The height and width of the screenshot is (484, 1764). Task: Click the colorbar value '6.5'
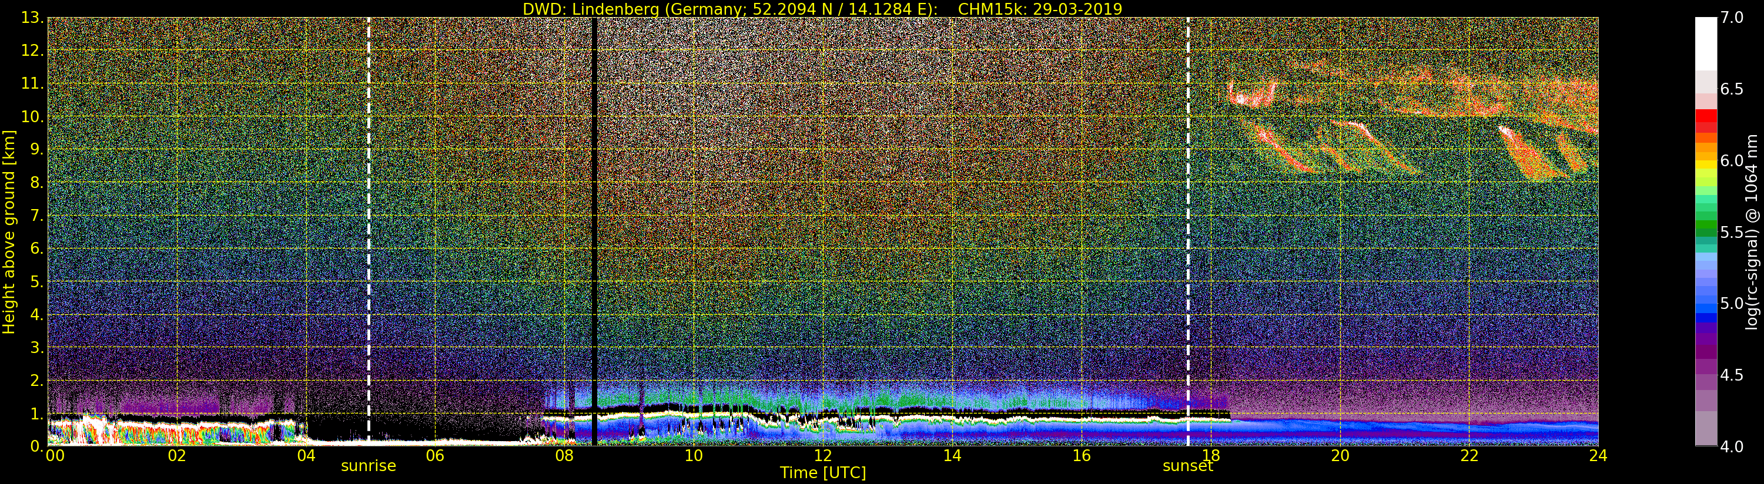point(1732,89)
